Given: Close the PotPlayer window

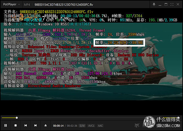Looking at the screenshot, I should coord(178,5).
